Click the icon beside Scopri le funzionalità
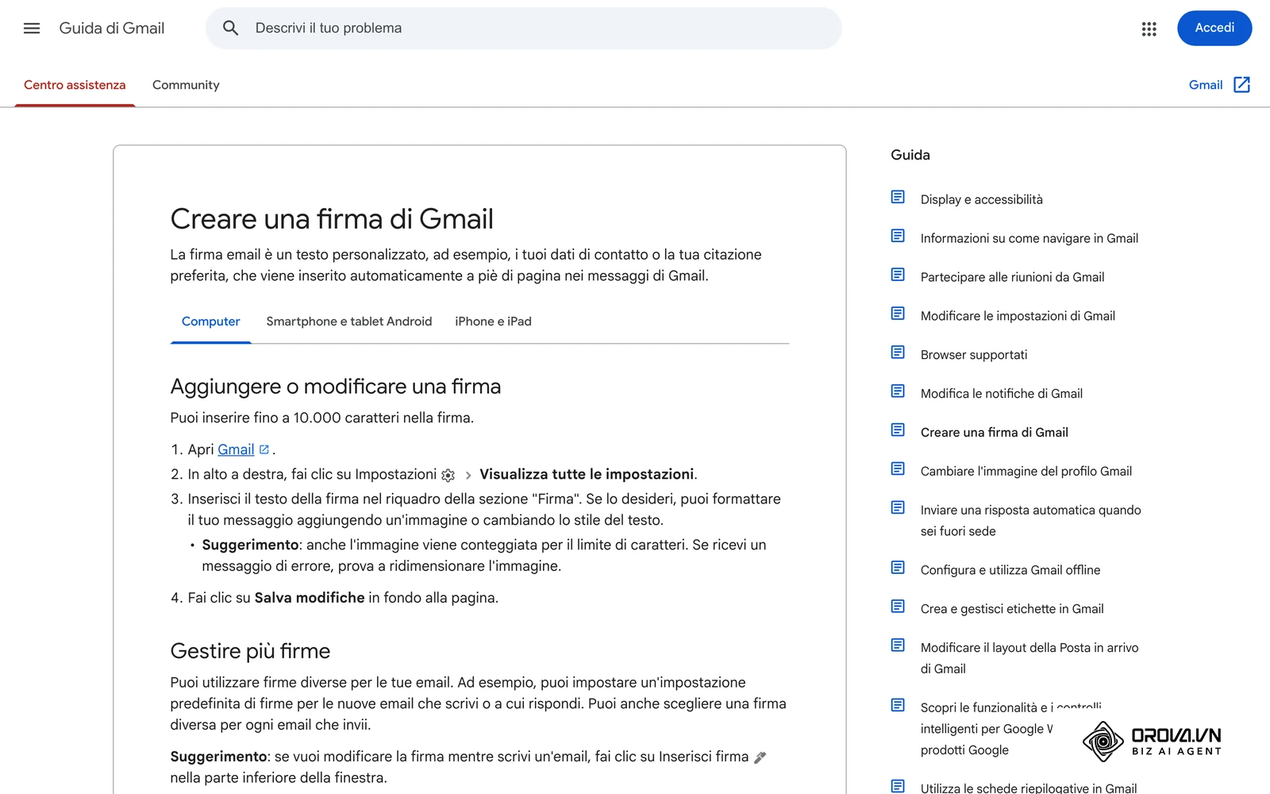This screenshot has height=794, width=1270. (x=898, y=705)
